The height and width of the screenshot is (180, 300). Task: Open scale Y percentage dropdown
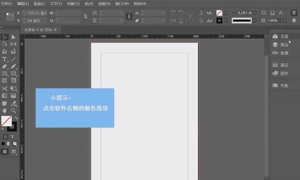[121, 21]
